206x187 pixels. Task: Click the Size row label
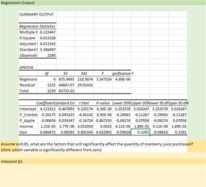pyautogui.click(x=23, y=132)
